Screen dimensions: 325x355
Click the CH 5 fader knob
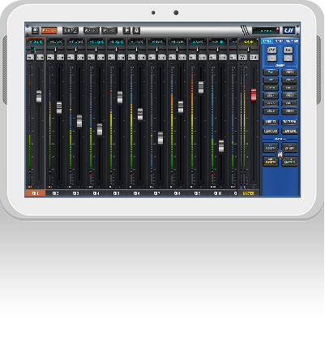coord(120,97)
